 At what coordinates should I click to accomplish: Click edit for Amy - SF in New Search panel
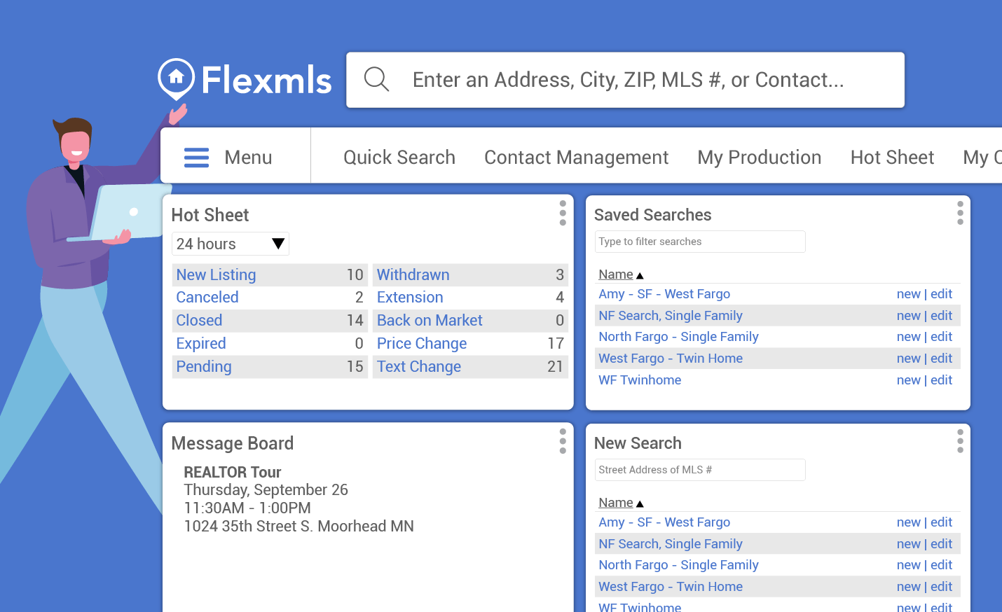tap(941, 522)
